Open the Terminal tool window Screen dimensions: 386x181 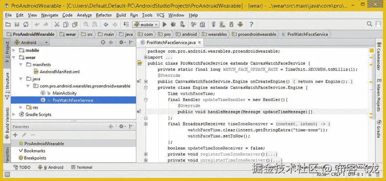[82, 167]
